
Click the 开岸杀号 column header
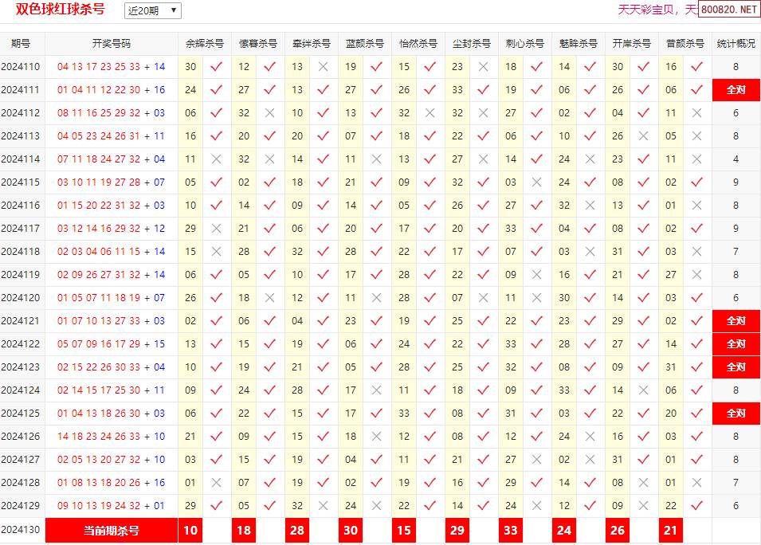pos(632,44)
